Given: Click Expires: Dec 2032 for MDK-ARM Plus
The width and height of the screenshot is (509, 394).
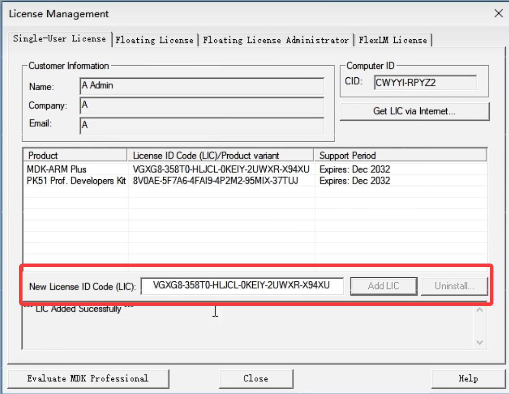Looking at the screenshot, I should pyautogui.click(x=355, y=169).
